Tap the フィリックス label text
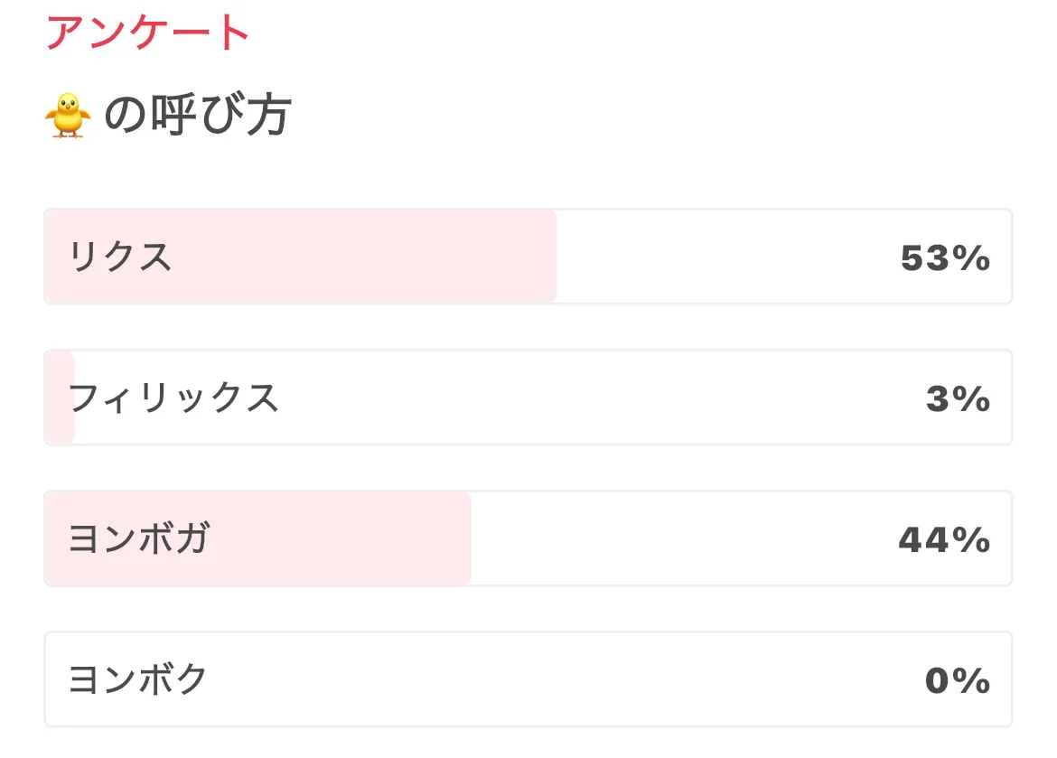The height and width of the screenshot is (758, 1057). point(173,398)
